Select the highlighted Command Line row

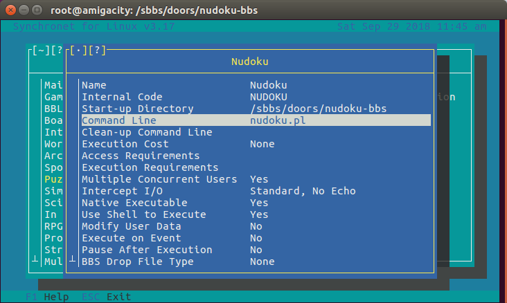pos(256,120)
